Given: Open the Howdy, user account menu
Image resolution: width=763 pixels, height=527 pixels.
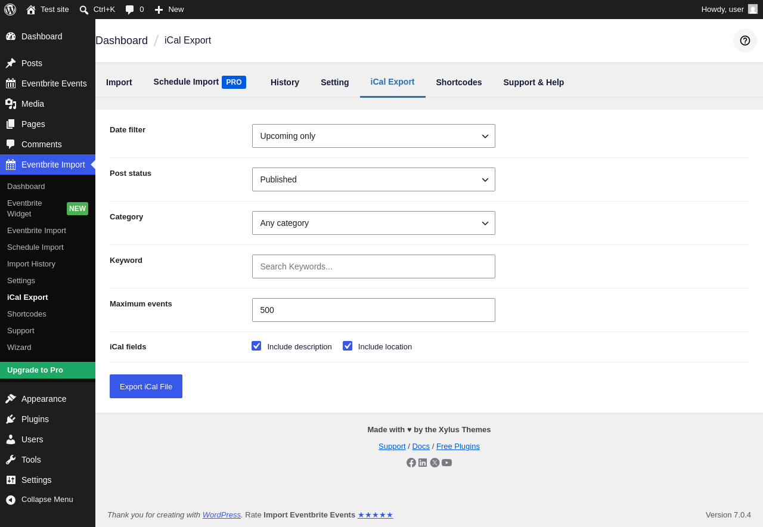Looking at the screenshot, I should point(730,10).
